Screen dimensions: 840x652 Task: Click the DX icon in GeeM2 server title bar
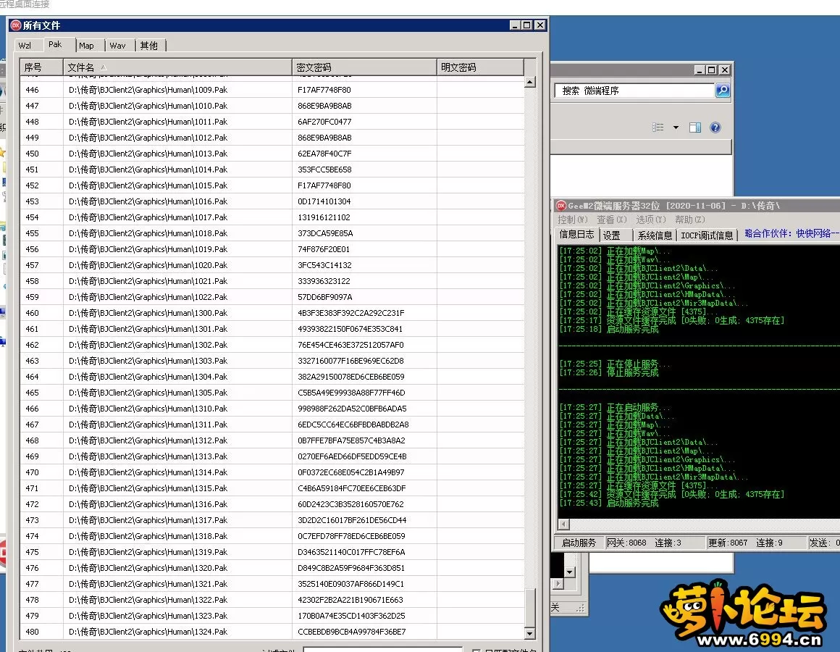click(560, 206)
